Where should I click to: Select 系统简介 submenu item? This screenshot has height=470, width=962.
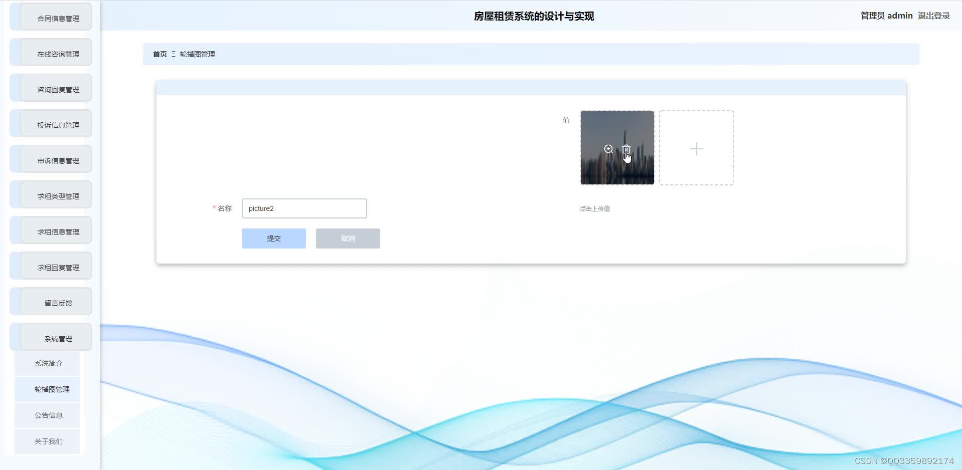click(47, 363)
